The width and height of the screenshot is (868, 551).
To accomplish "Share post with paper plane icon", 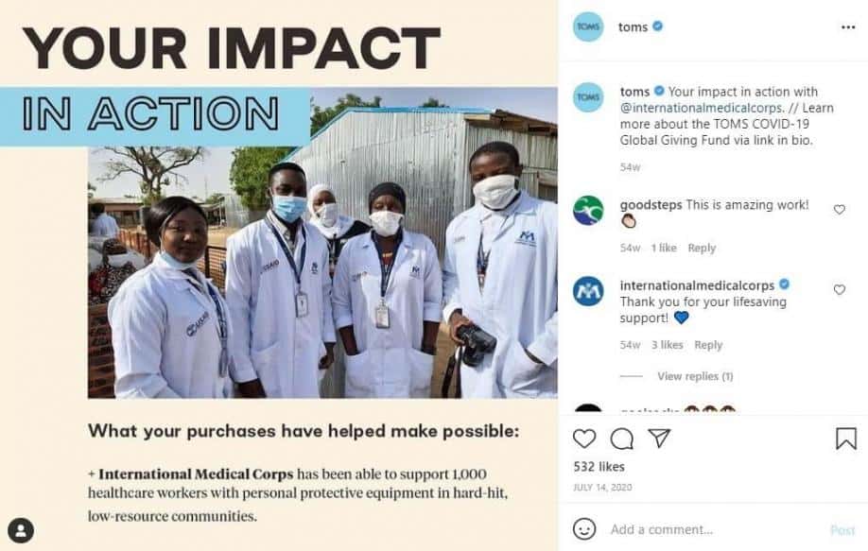I will pyautogui.click(x=658, y=439).
